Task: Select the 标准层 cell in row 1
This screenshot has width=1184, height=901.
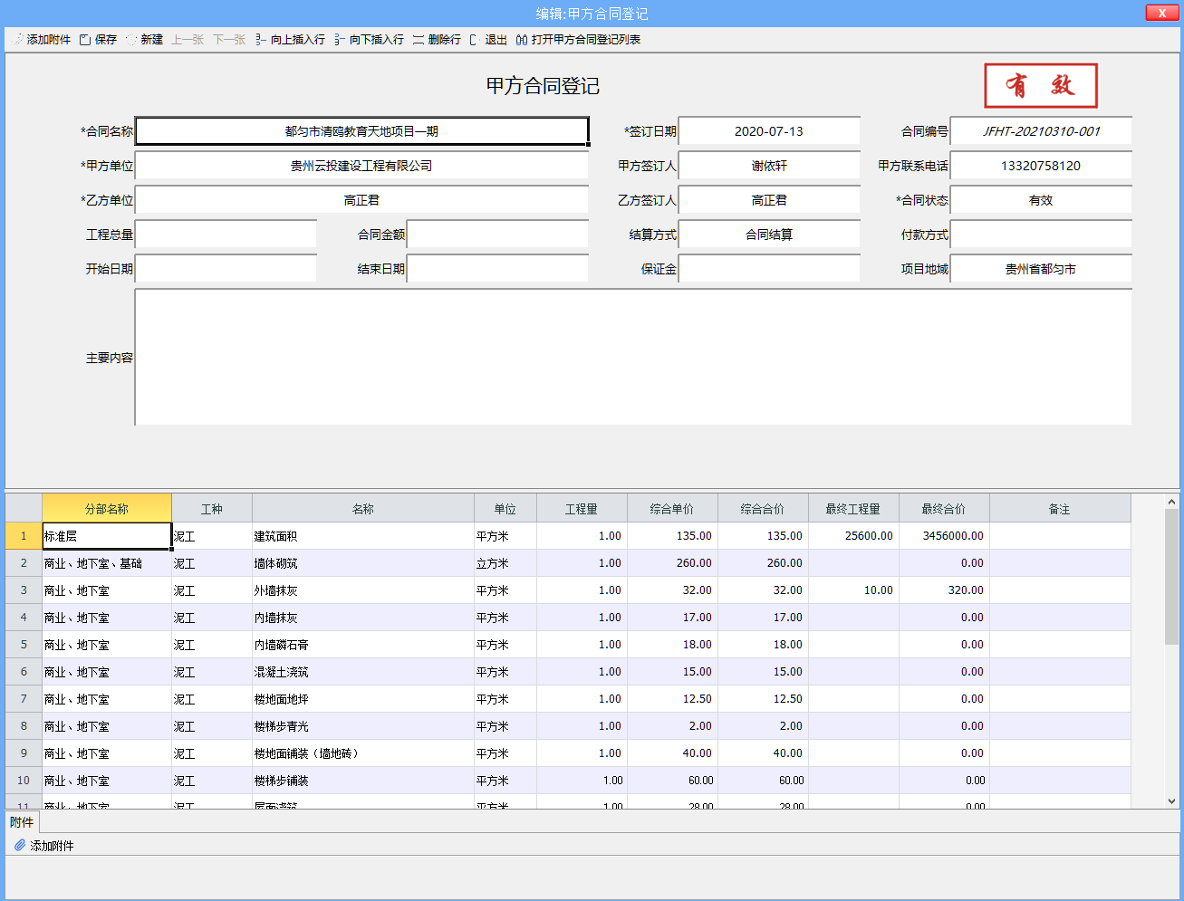Action: tap(107, 536)
